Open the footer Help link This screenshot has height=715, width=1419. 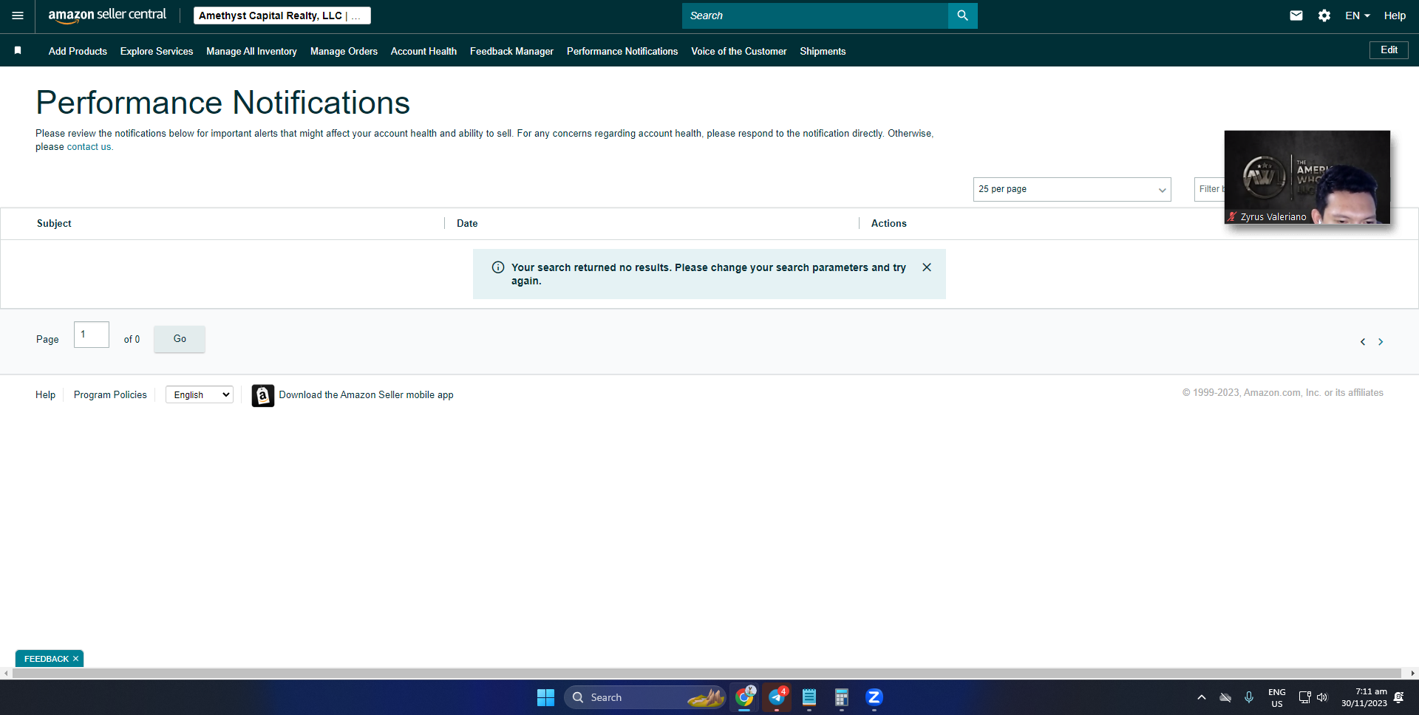(45, 395)
